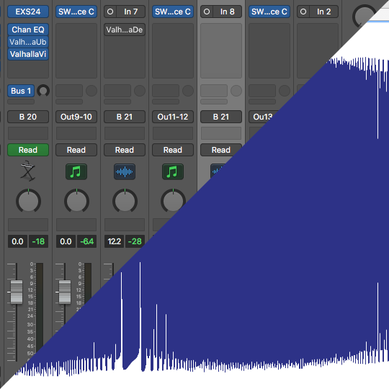This screenshot has height=389, width=389.
Task: Click the pan knob on Out9-10 strip
Action: [76, 201]
